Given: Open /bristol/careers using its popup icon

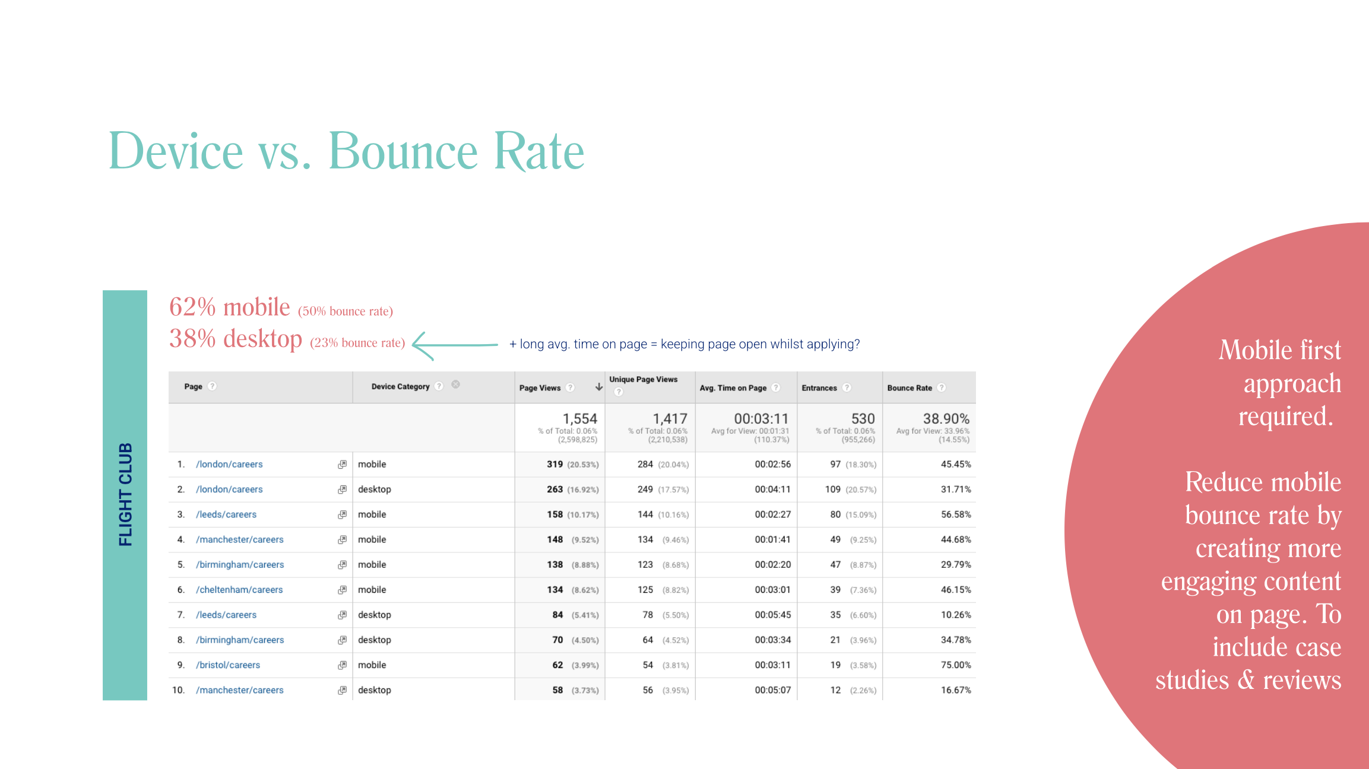Looking at the screenshot, I should tap(342, 665).
